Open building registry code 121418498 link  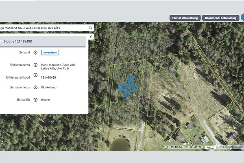48,77
